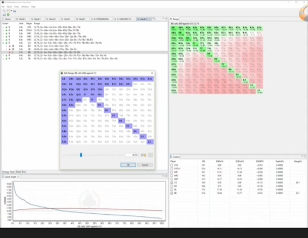Expand the BU 3-bet row under CO
This screenshot has width=308, height=238.
point(6,46)
